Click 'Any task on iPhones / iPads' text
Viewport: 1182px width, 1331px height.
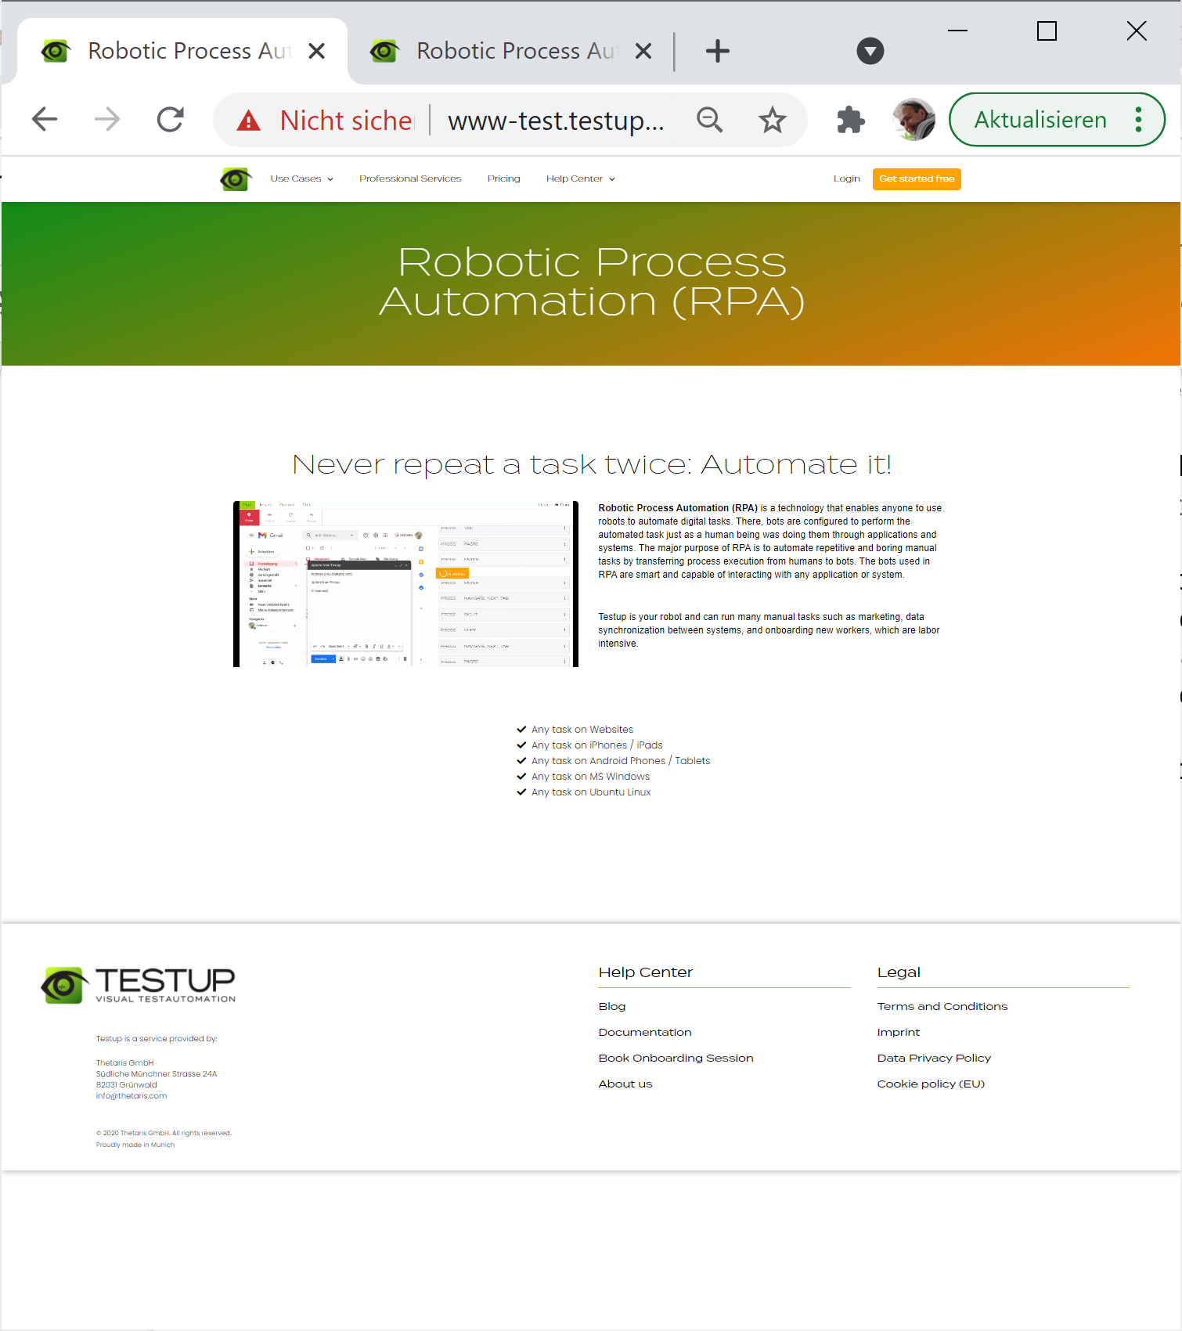(x=597, y=745)
